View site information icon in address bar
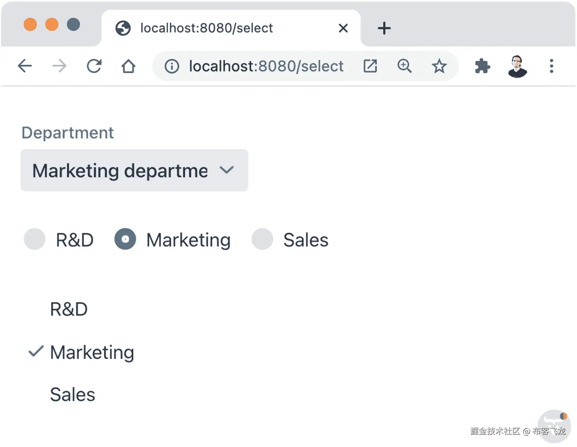 pos(172,66)
